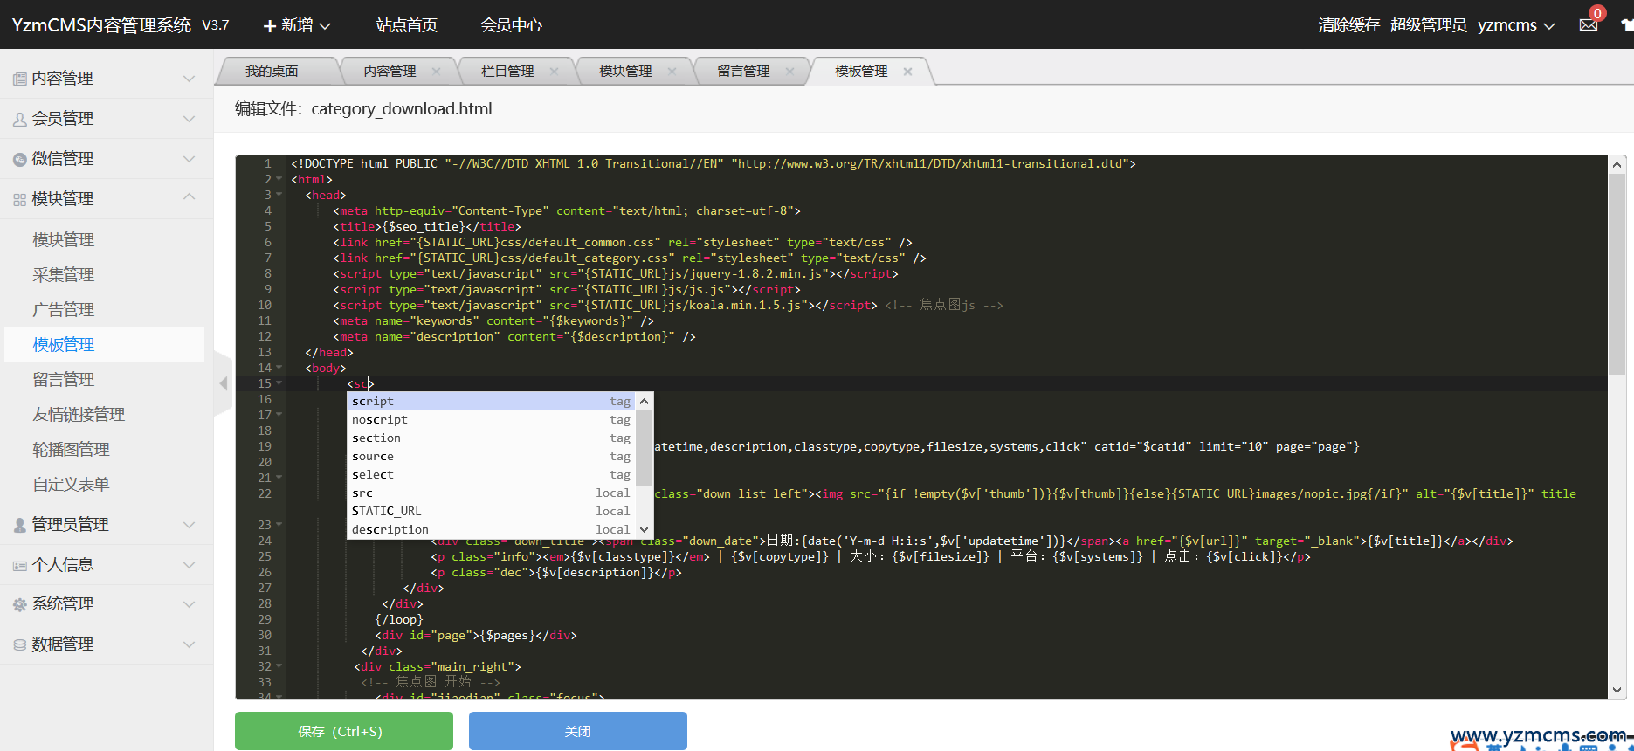Click the 微信管理 chat icon

coord(19,160)
